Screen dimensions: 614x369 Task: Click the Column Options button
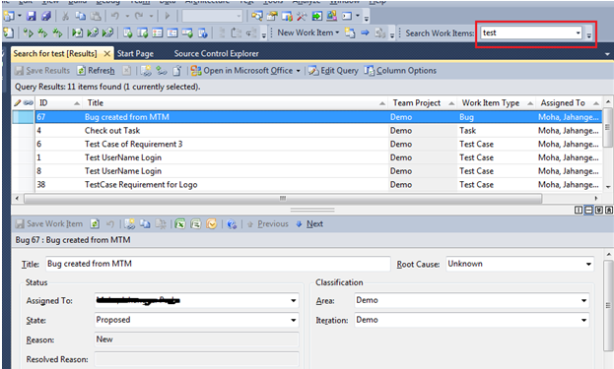(x=400, y=71)
